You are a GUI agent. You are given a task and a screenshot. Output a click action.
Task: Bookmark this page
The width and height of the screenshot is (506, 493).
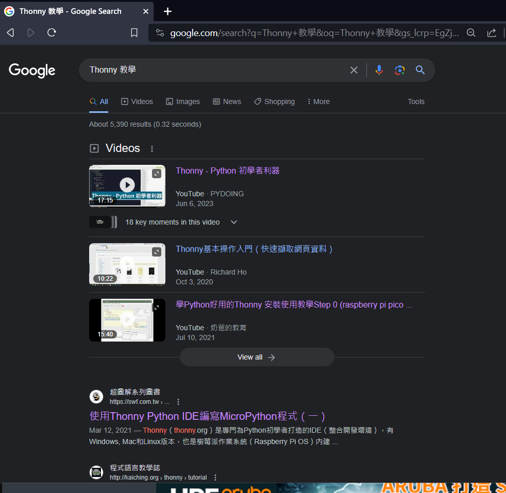coord(134,32)
